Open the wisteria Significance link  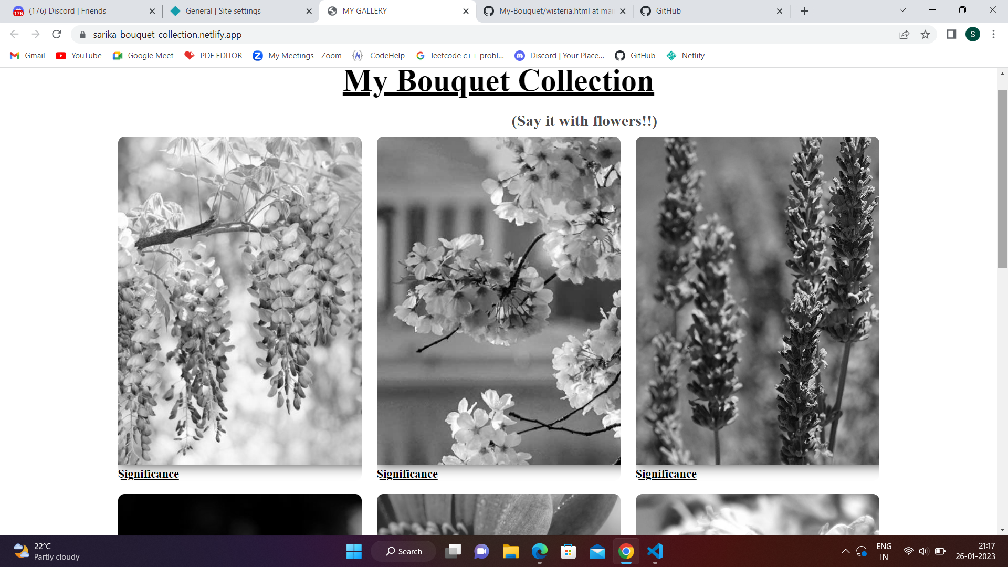[149, 474]
